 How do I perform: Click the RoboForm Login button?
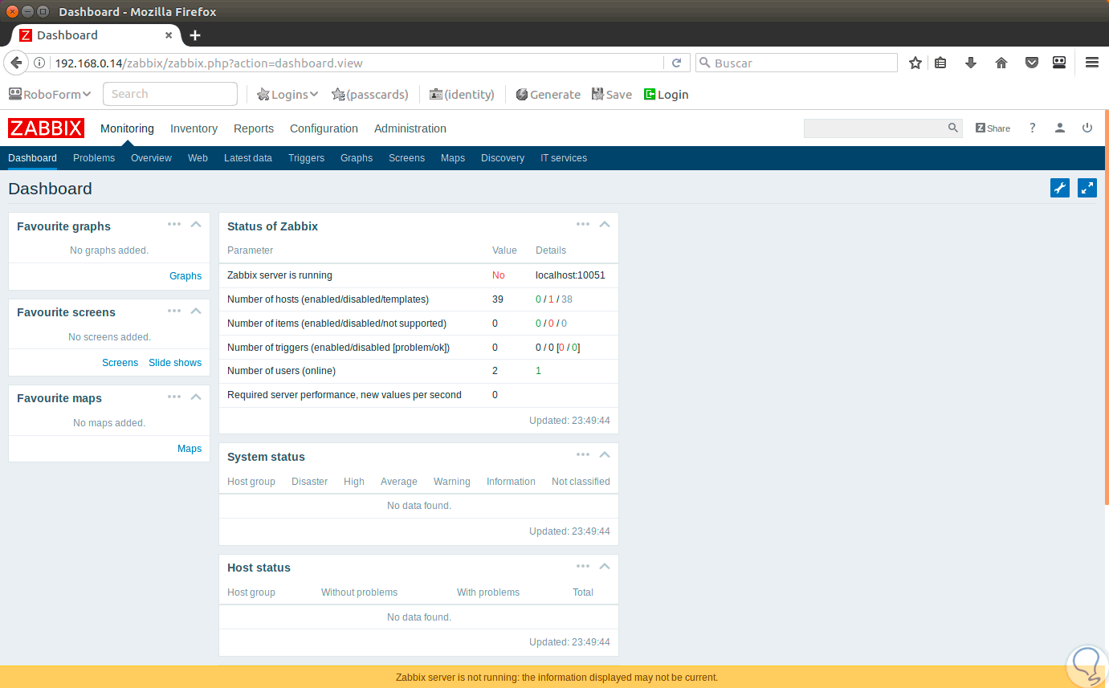[666, 94]
